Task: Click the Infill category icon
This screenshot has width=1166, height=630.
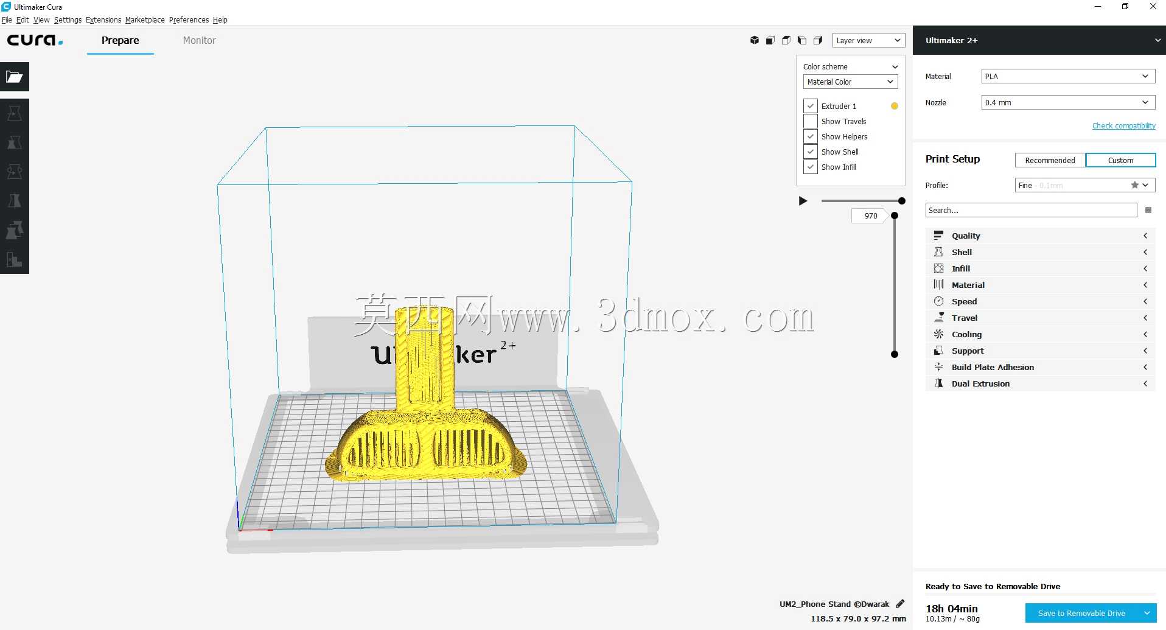Action: point(938,268)
